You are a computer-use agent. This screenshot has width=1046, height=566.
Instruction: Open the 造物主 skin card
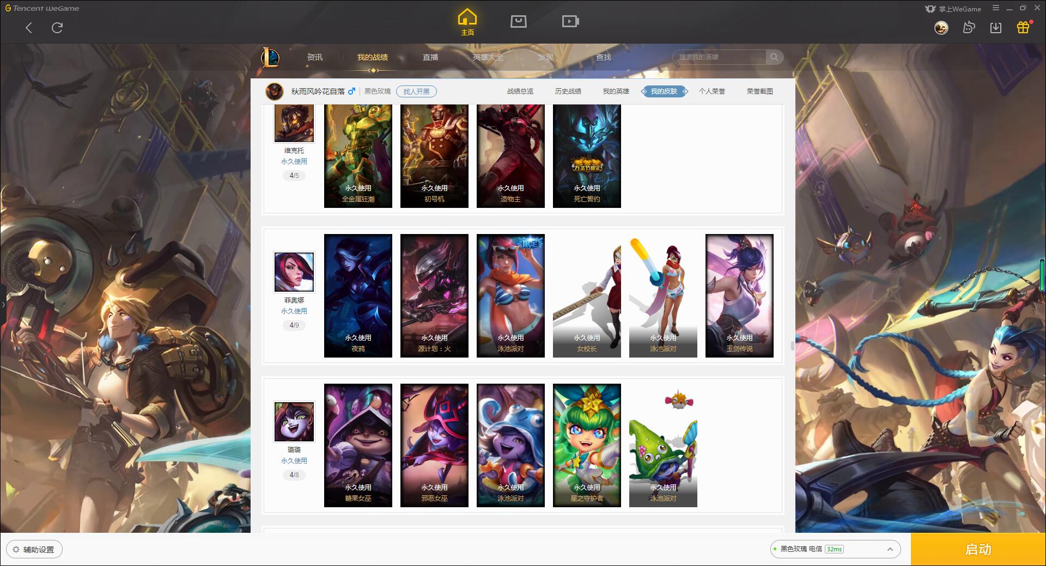point(510,156)
